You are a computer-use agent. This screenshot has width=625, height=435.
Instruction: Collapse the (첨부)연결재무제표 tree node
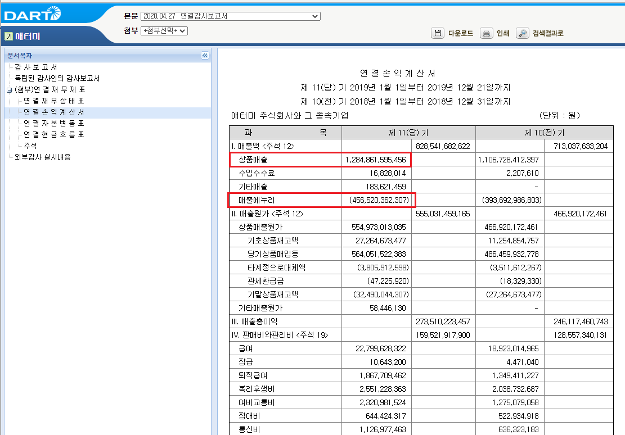point(9,90)
